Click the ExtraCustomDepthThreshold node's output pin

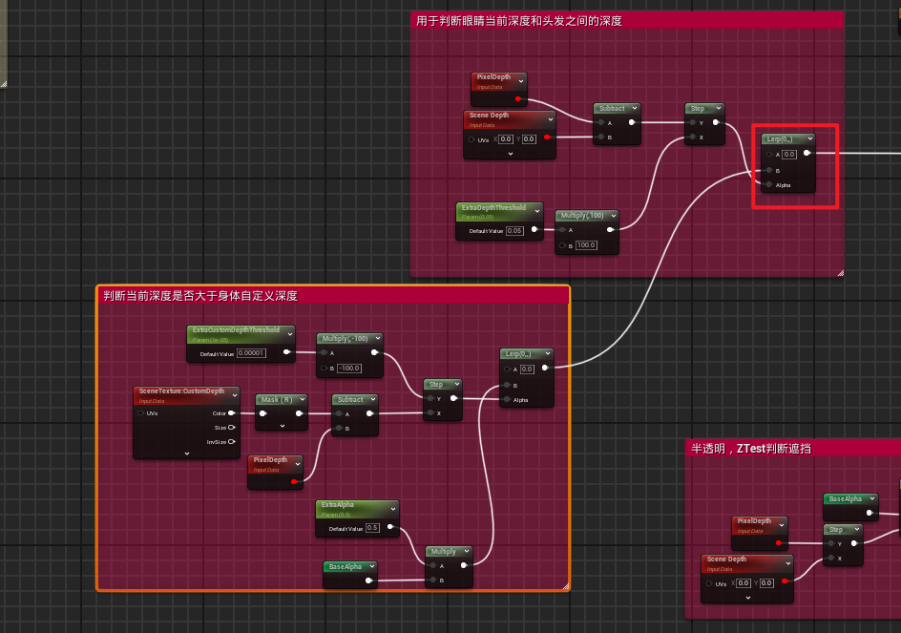pyautogui.click(x=286, y=352)
